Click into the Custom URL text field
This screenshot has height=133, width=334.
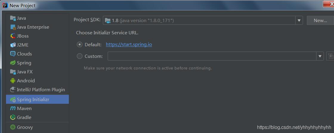click(x=212, y=56)
